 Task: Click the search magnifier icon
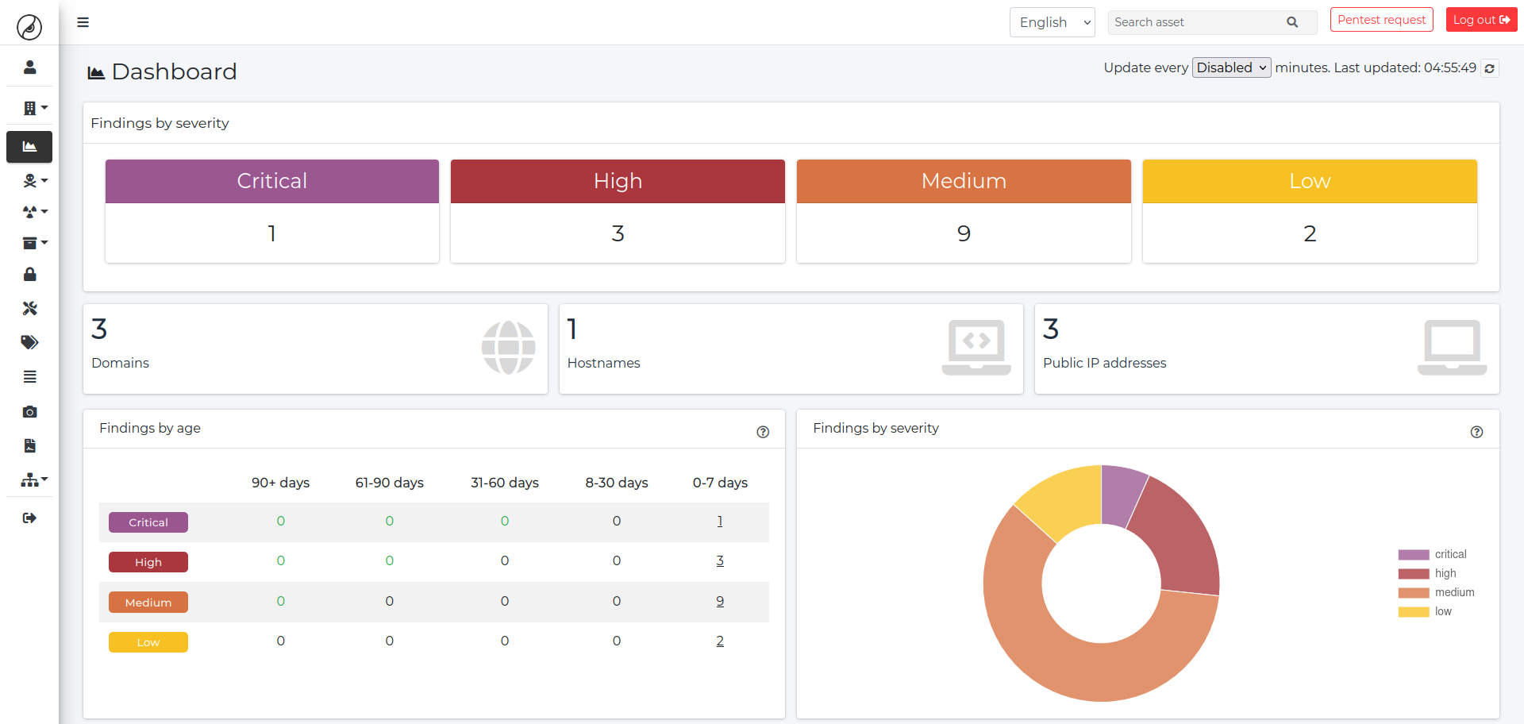(x=1292, y=22)
